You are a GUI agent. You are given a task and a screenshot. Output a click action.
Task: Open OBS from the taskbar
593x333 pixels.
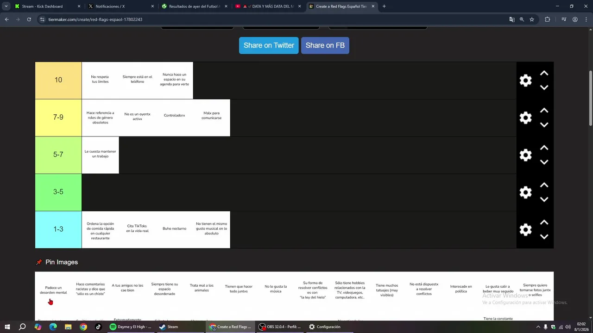point(280,327)
